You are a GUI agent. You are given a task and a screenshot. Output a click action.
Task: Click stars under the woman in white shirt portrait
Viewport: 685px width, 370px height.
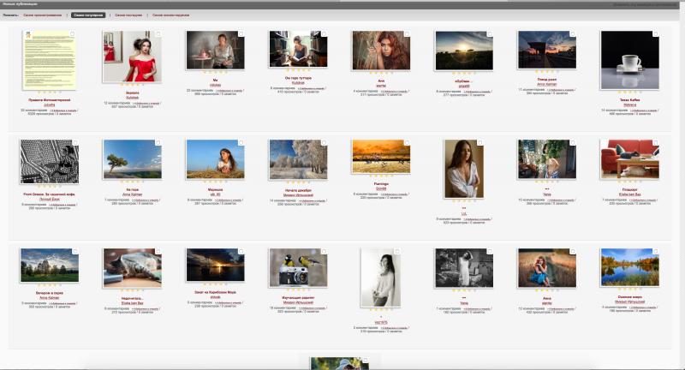(x=464, y=201)
